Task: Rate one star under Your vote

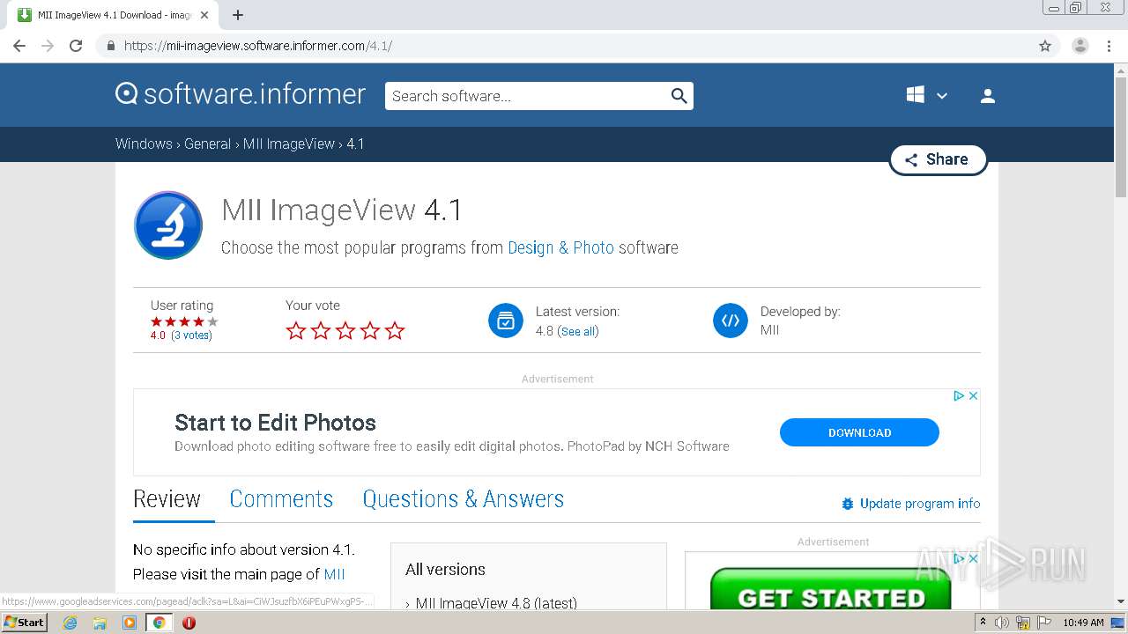Action: point(296,331)
